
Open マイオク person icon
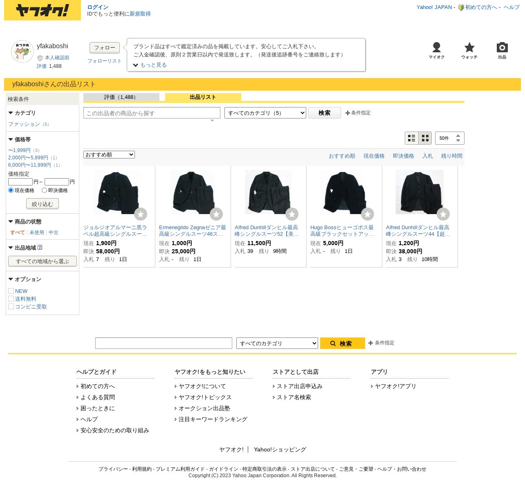point(437,47)
